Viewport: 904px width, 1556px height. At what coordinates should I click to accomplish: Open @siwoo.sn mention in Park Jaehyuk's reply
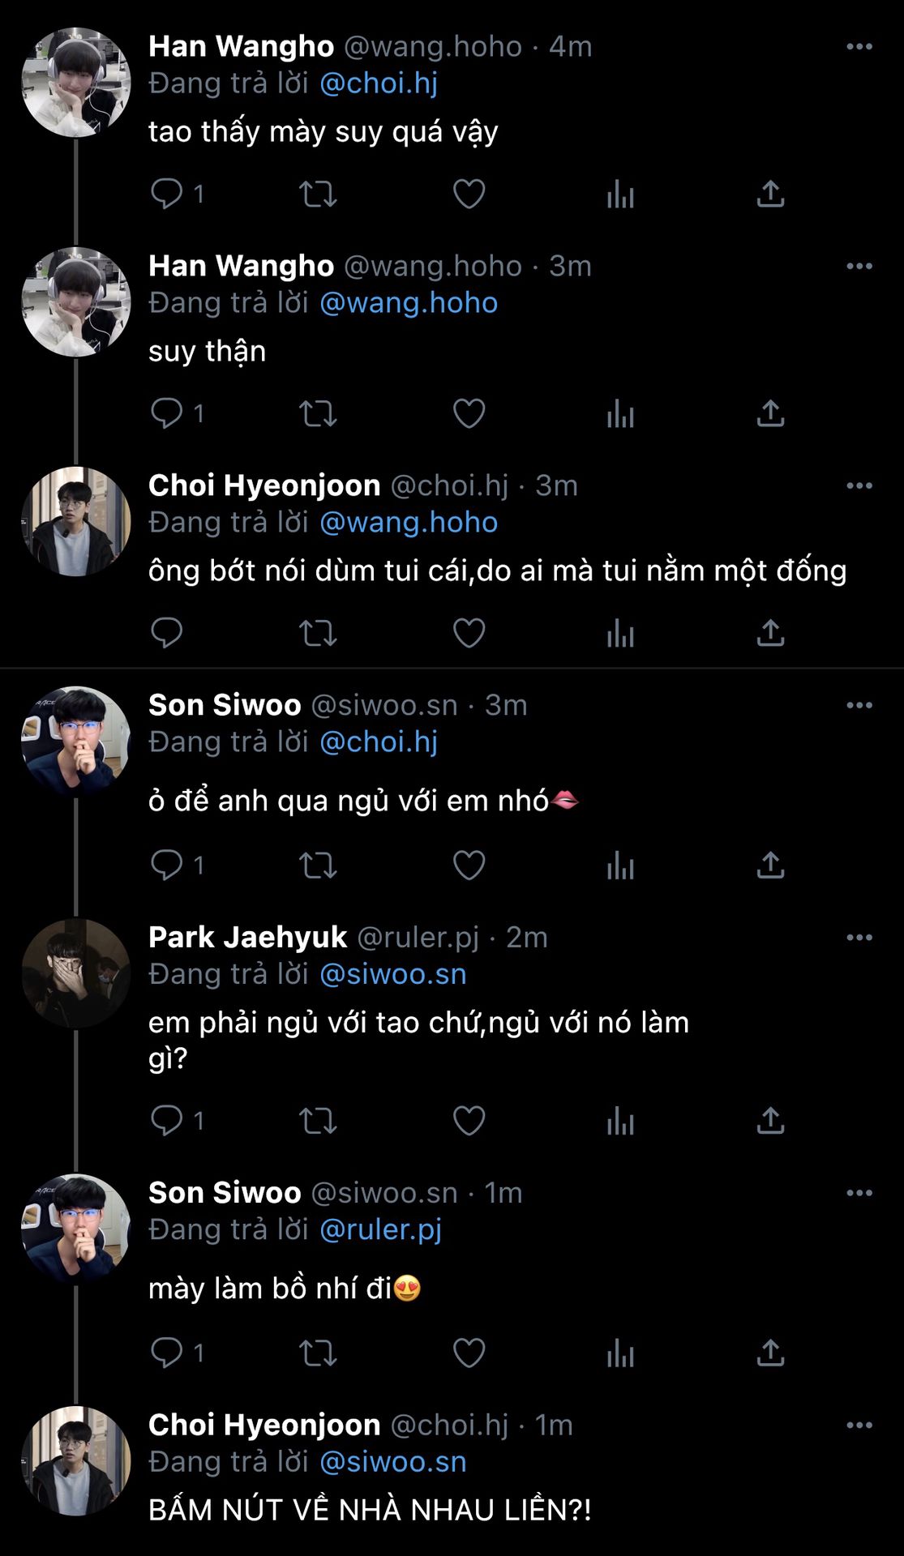coord(393,974)
